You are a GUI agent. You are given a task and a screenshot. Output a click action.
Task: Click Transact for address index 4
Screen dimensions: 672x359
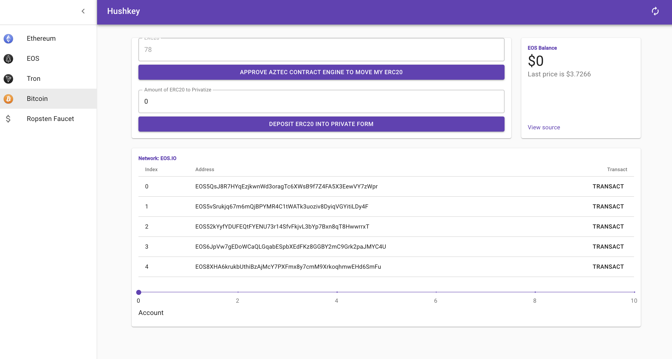[x=608, y=267]
